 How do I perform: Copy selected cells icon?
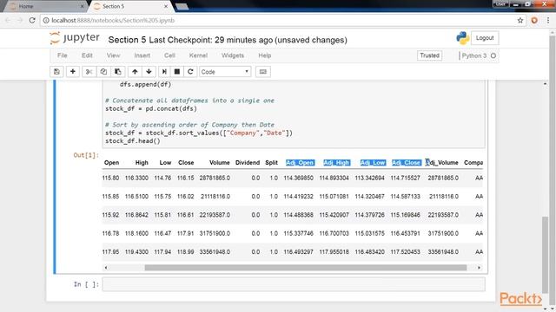[x=103, y=72]
